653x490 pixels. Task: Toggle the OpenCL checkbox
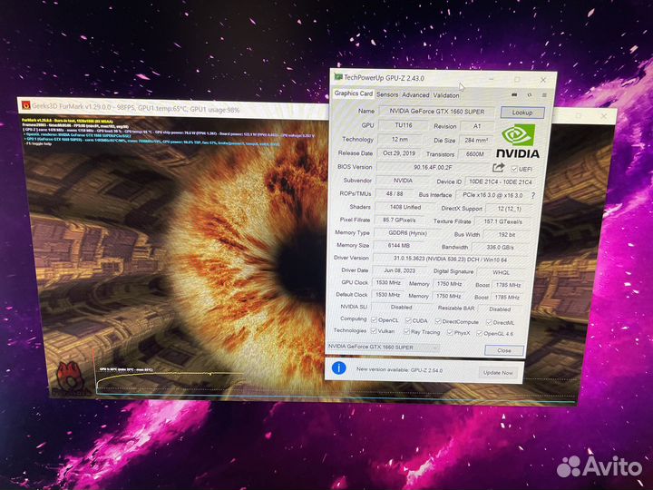(x=374, y=320)
